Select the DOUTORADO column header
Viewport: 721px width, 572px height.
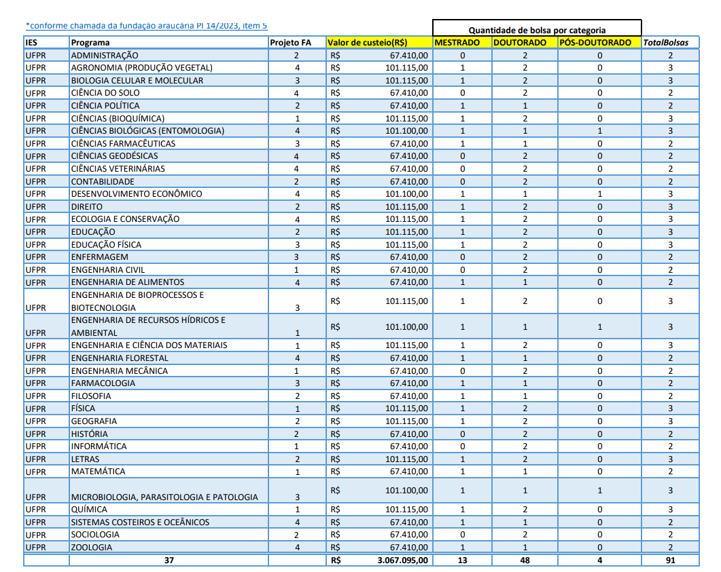[525, 42]
